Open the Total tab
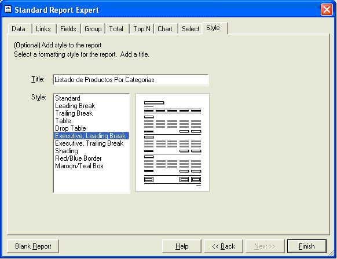 point(116,29)
